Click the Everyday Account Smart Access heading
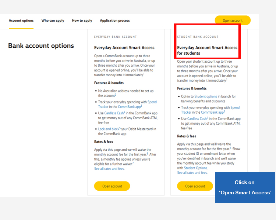Screen dimensions: 276x220 click(124, 48)
